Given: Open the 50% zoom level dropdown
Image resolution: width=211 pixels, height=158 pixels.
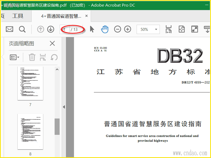Looking at the screenshot, I should point(148,29).
